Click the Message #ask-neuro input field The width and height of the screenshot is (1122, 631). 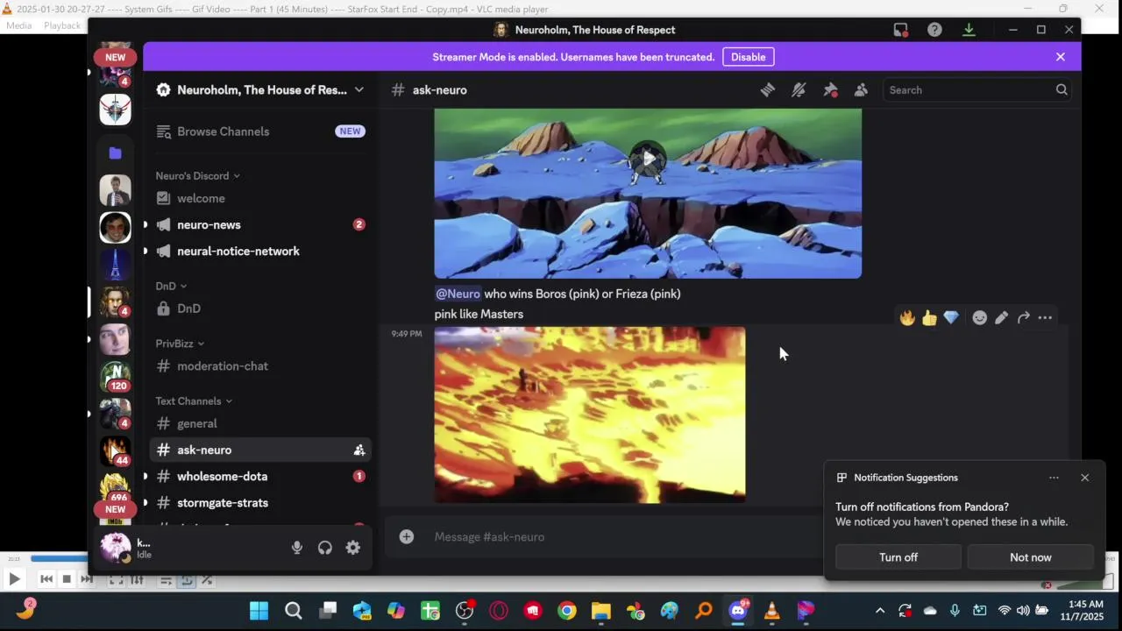click(627, 536)
